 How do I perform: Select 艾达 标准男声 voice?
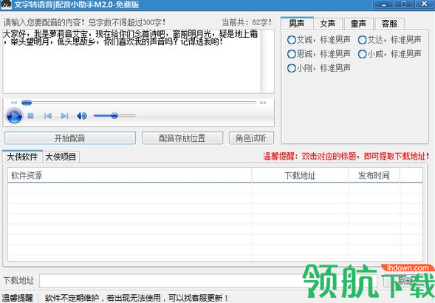[x=390, y=40]
